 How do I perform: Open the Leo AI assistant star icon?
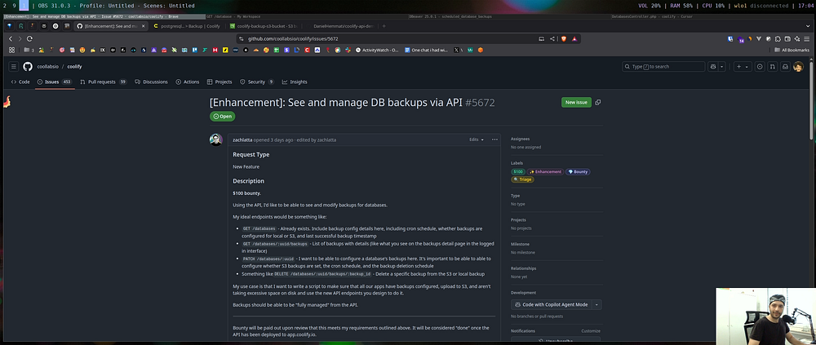tap(797, 38)
